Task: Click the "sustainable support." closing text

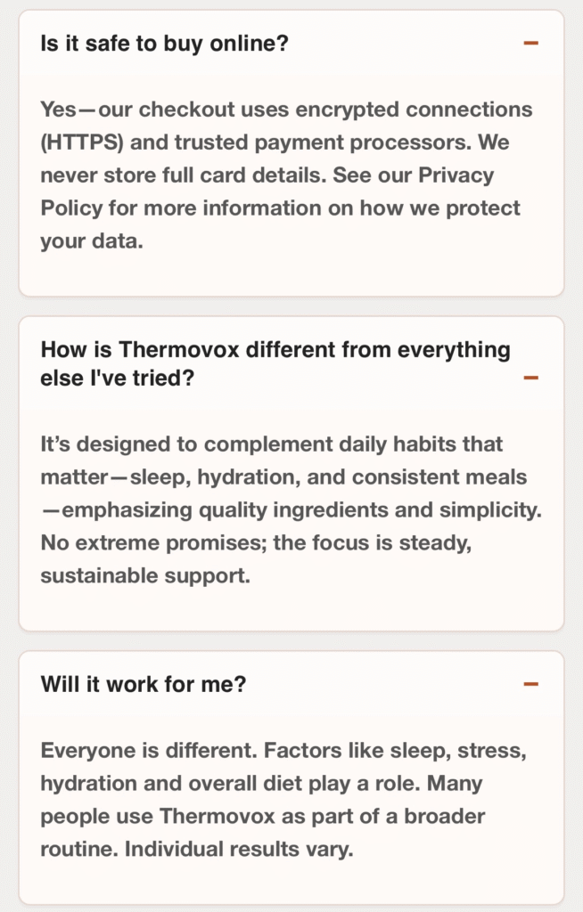Action: coord(145,575)
